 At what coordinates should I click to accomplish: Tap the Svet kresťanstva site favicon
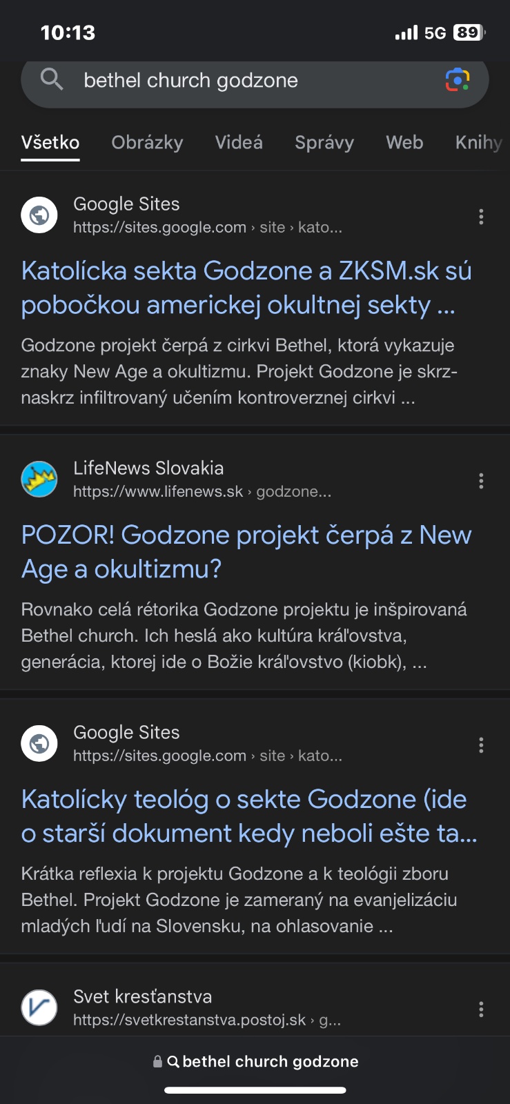coord(39,1008)
